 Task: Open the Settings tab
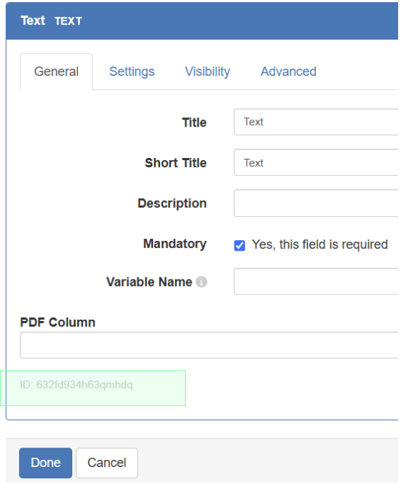pos(132,72)
